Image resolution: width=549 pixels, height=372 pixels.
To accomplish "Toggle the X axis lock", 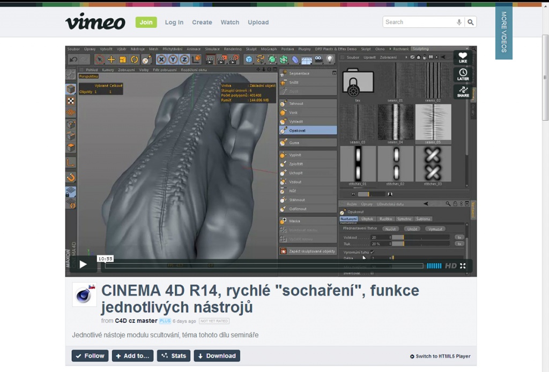I will (161, 59).
